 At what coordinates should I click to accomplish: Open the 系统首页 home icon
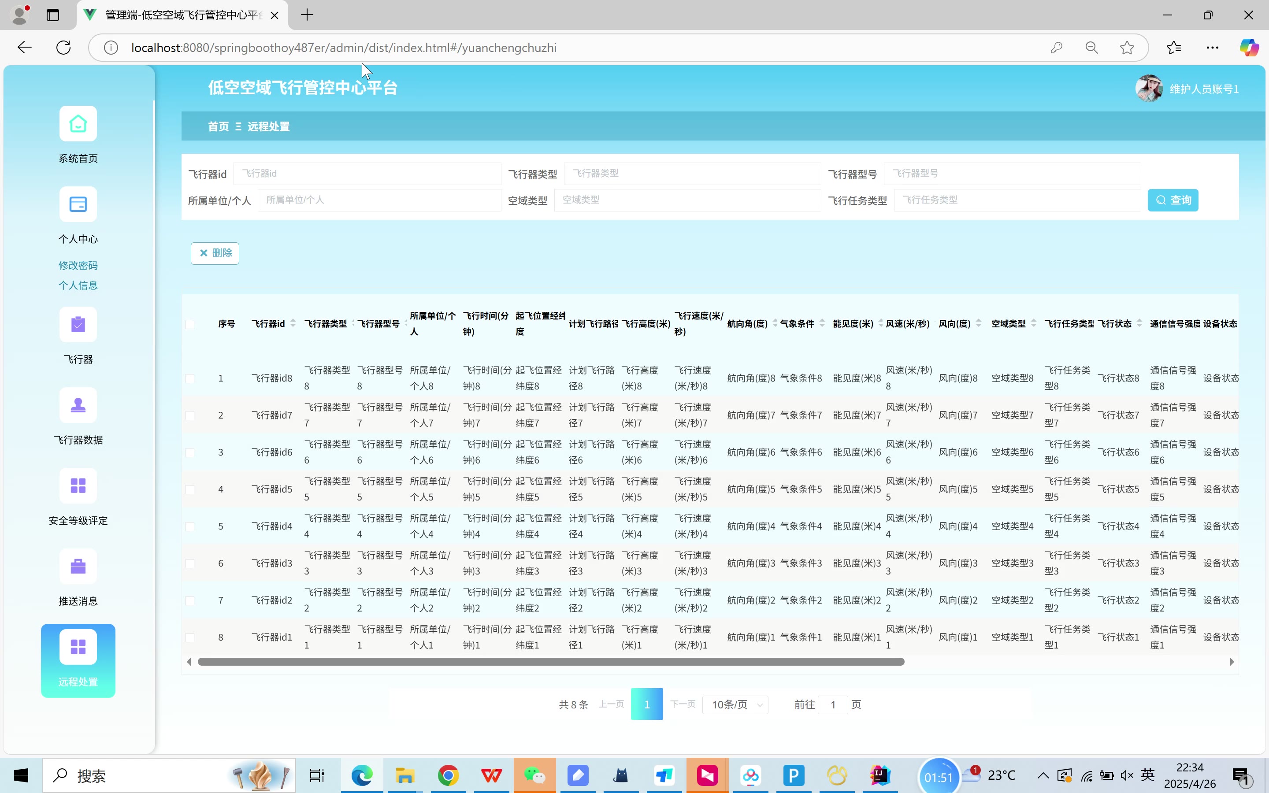tap(78, 124)
